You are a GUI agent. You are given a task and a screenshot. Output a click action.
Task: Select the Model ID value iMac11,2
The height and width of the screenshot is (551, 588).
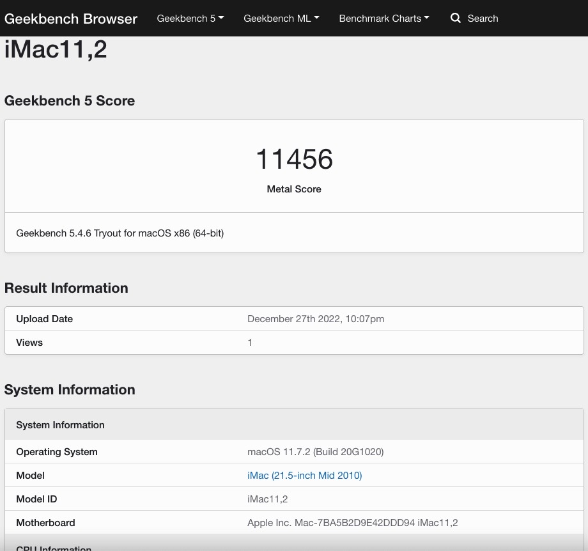click(267, 499)
